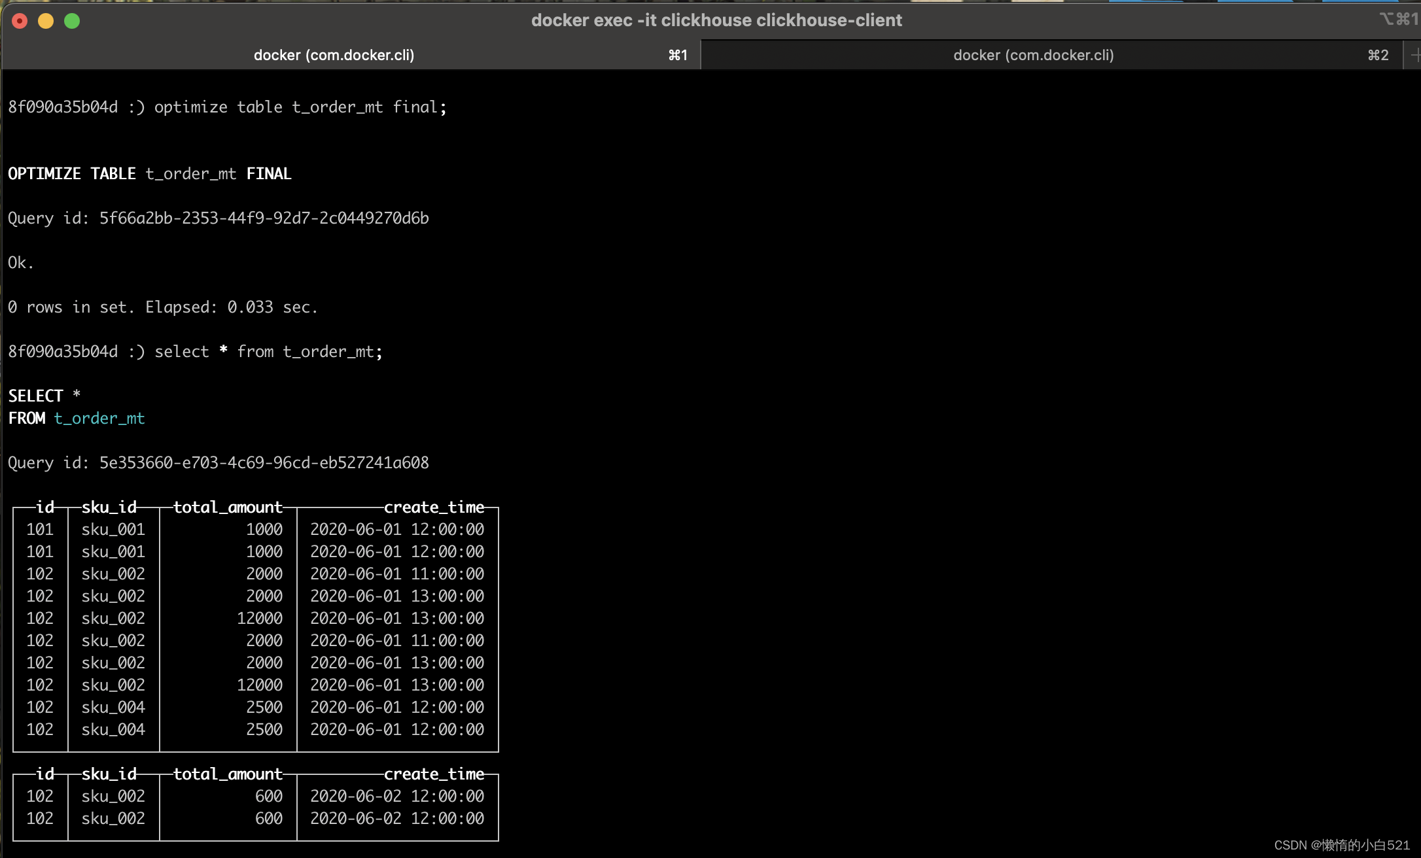Close the terminal window with red button
Viewport: 1421px width, 858px height.
tap(20, 21)
